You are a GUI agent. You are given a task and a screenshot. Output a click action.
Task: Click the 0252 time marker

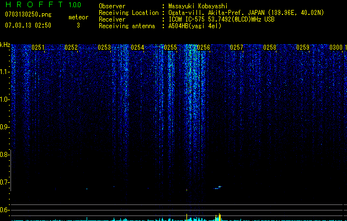pyautogui.click(x=71, y=48)
